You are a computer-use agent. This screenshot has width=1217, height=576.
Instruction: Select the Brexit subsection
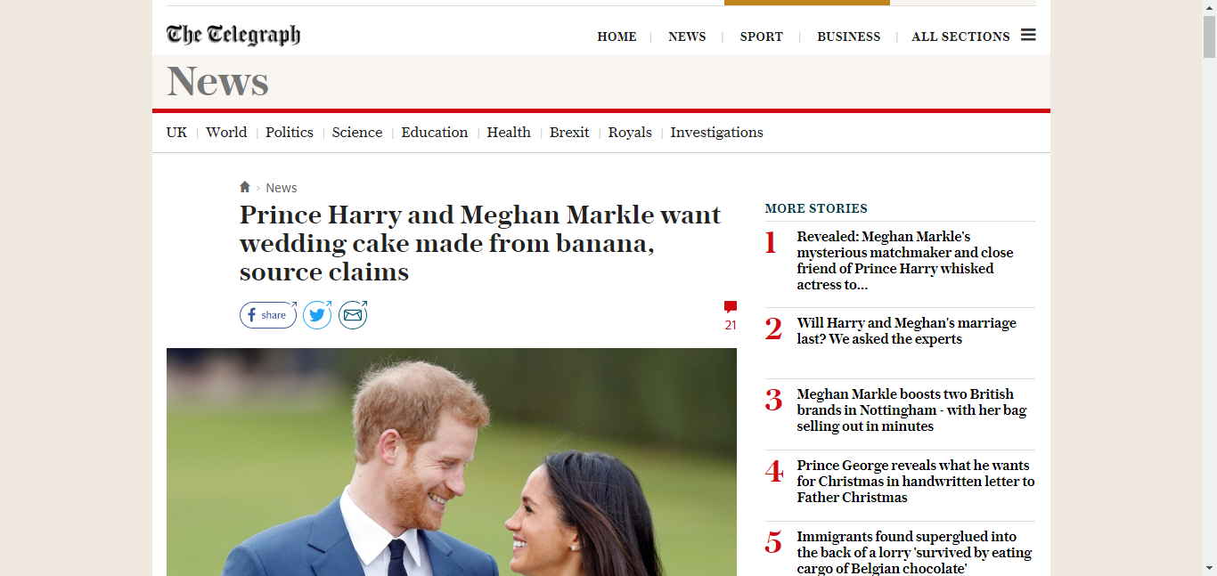click(569, 133)
